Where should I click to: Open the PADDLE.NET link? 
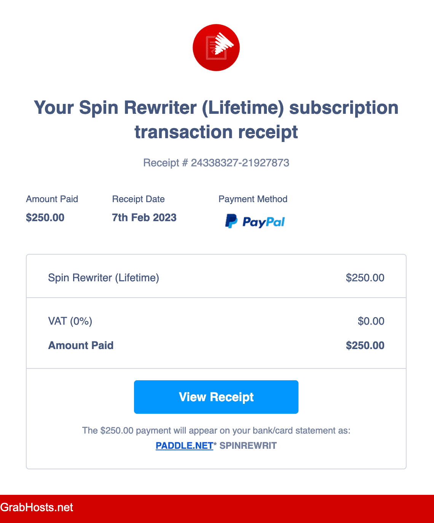(x=184, y=445)
